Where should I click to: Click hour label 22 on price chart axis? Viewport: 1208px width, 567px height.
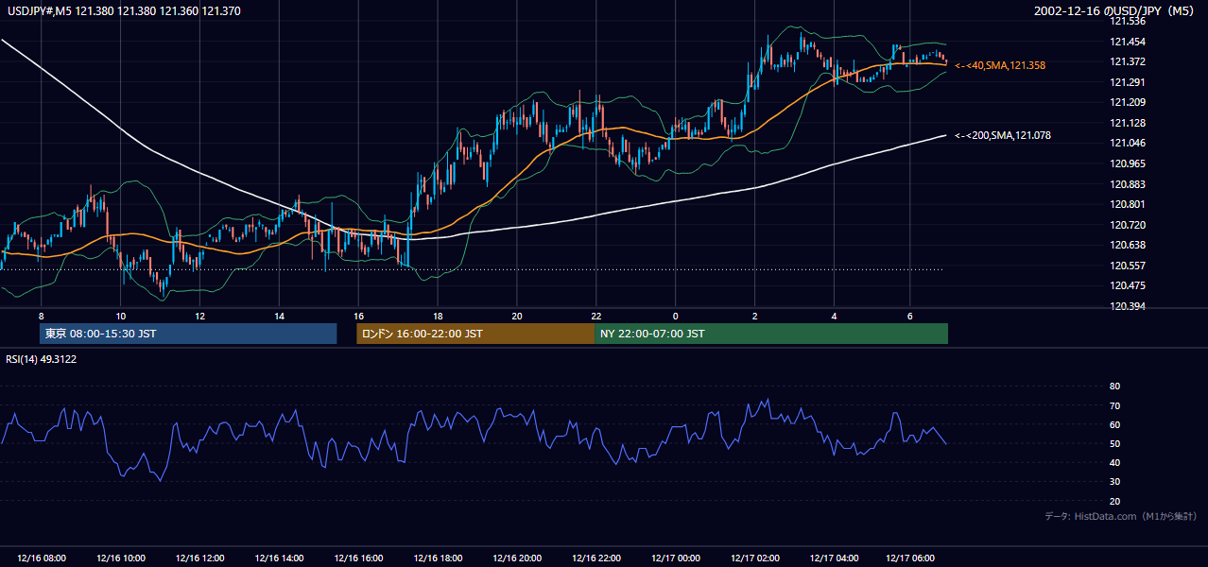click(596, 315)
